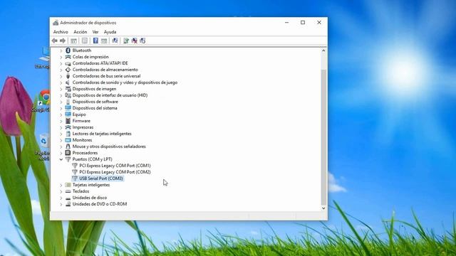Select Colas de impresión label
Image resolution: width=456 pixels, height=256 pixels.
[90, 57]
